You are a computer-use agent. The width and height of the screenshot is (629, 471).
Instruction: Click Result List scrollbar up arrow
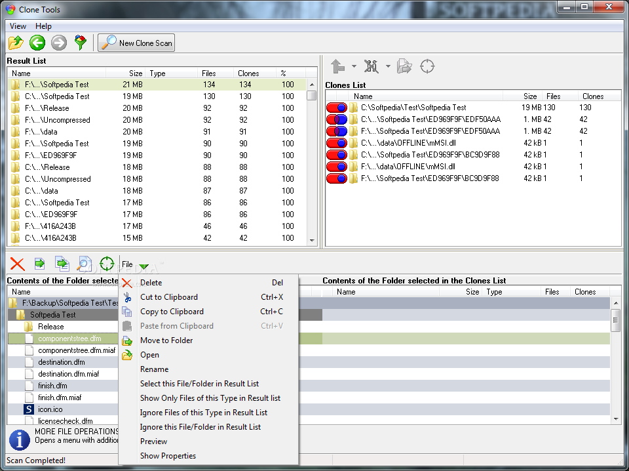click(312, 85)
